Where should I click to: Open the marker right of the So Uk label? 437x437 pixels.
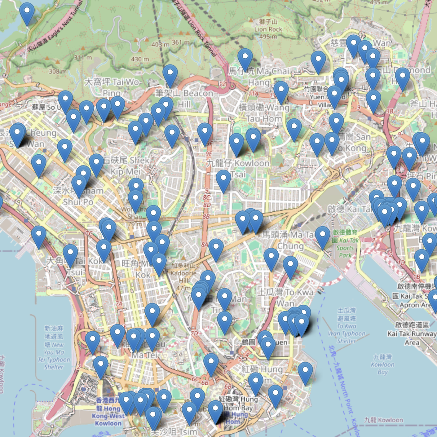pos(65,102)
